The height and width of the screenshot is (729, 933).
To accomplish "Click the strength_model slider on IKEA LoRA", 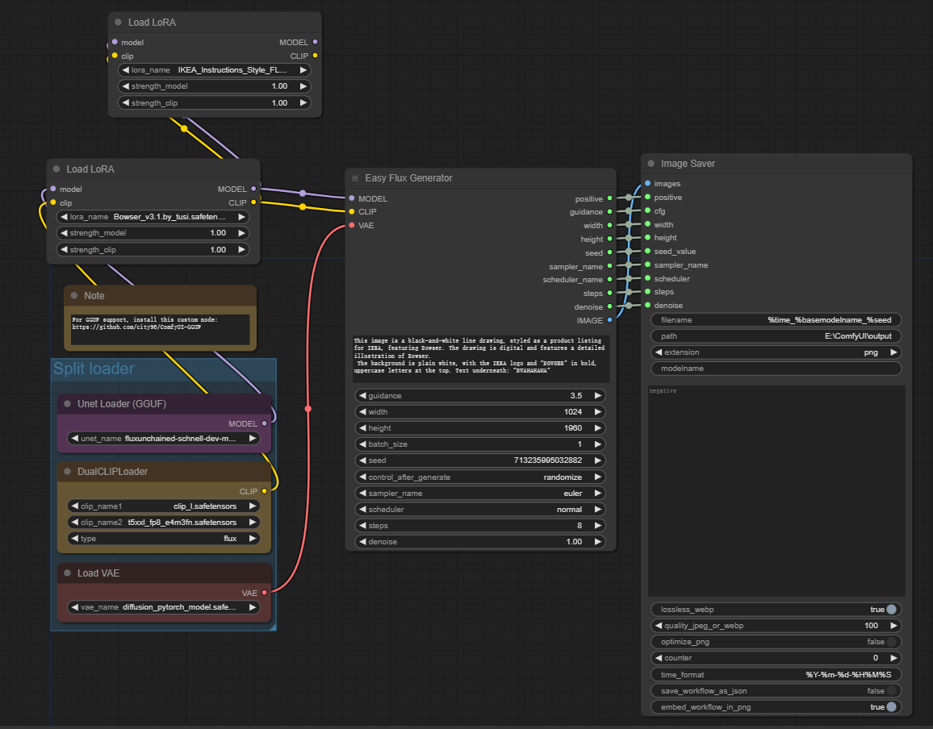I will 214,86.
